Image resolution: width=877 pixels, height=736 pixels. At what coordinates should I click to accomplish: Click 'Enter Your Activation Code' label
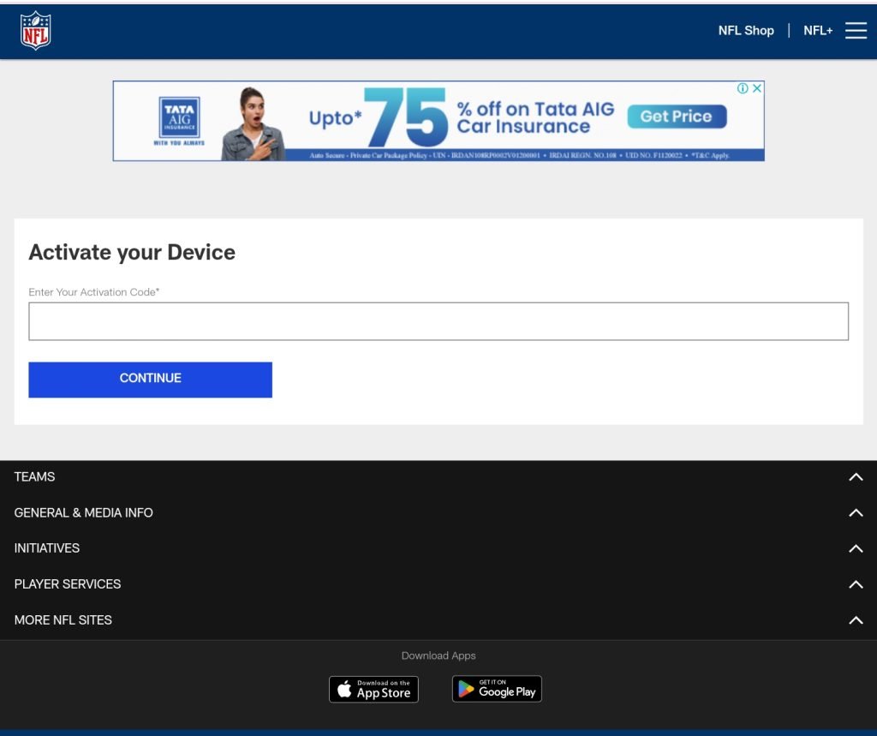pos(94,292)
